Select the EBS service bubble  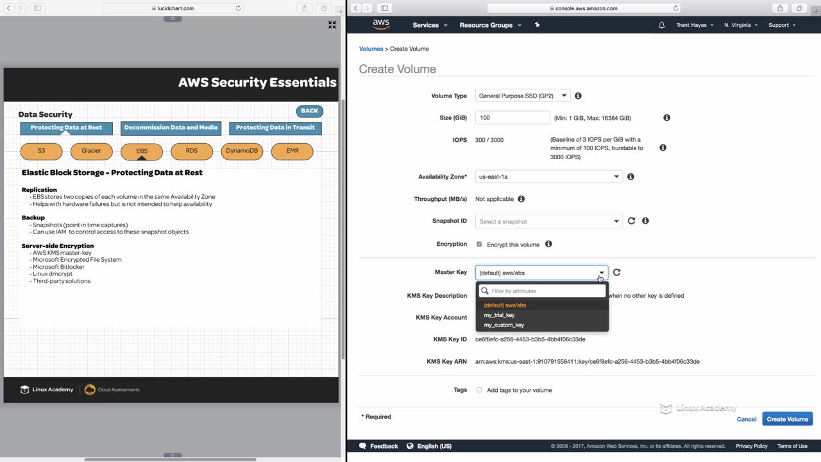point(142,151)
